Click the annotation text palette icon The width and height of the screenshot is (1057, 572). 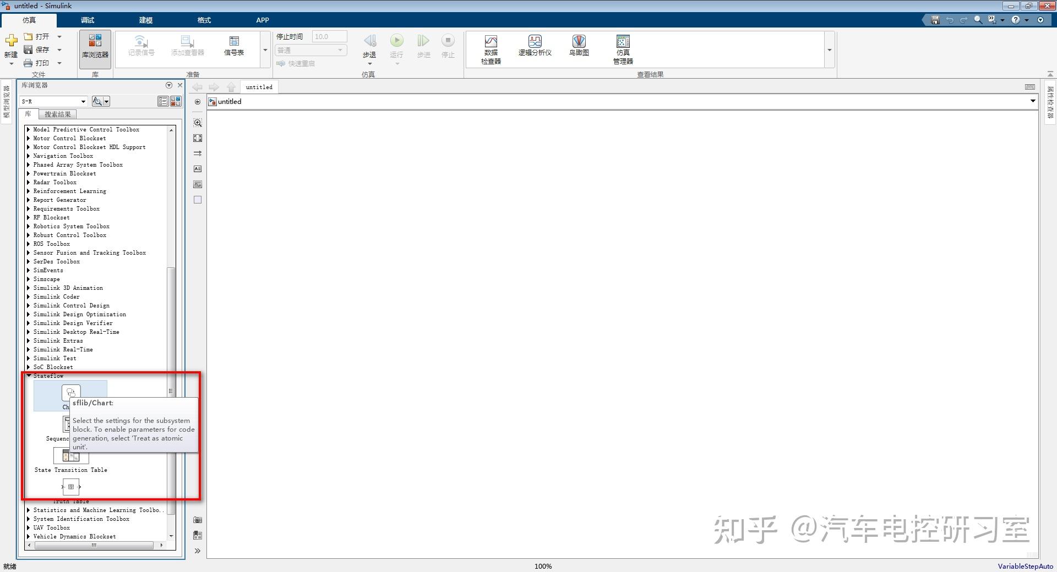pyautogui.click(x=198, y=169)
